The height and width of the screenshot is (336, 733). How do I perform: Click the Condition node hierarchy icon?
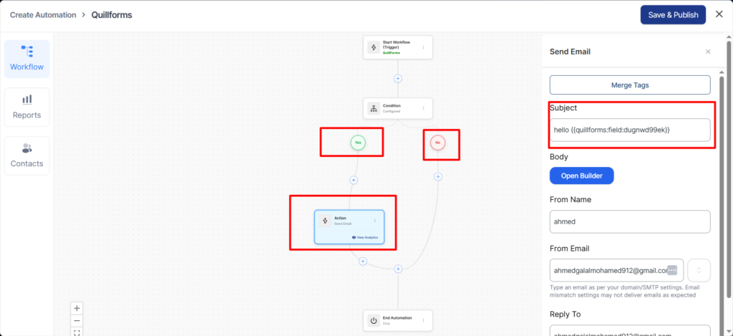(373, 108)
